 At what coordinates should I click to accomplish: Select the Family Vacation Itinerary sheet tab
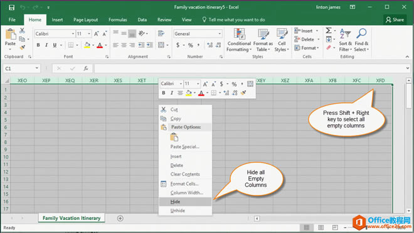click(x=72, y=218)
